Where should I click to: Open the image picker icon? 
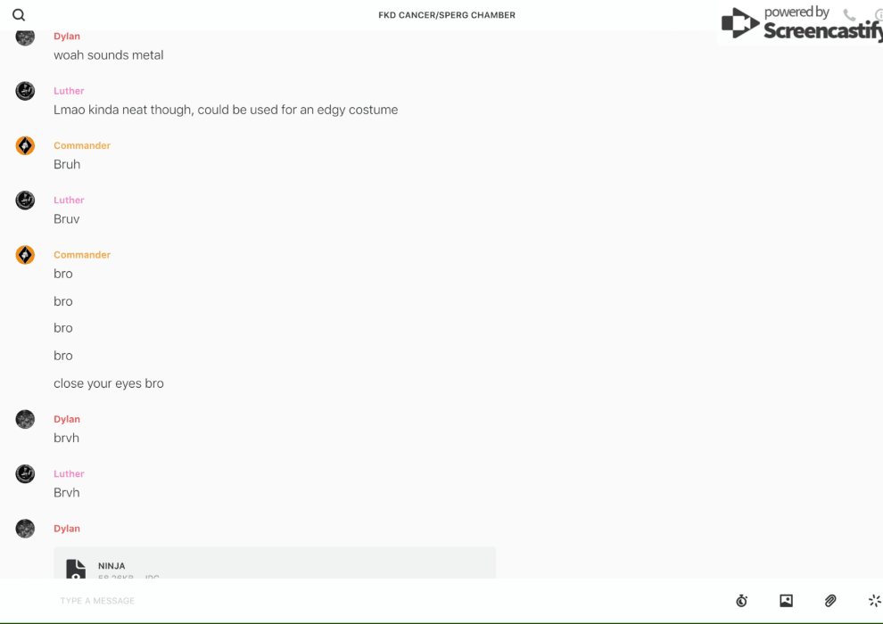(786, 600)
